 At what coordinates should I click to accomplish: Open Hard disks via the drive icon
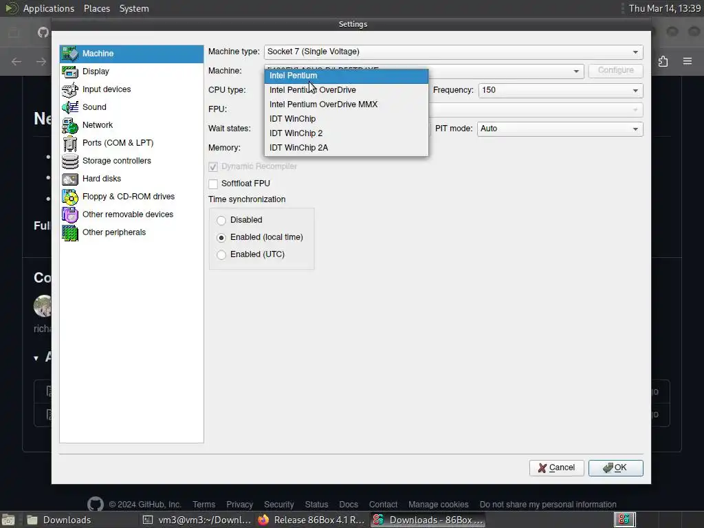70,179
